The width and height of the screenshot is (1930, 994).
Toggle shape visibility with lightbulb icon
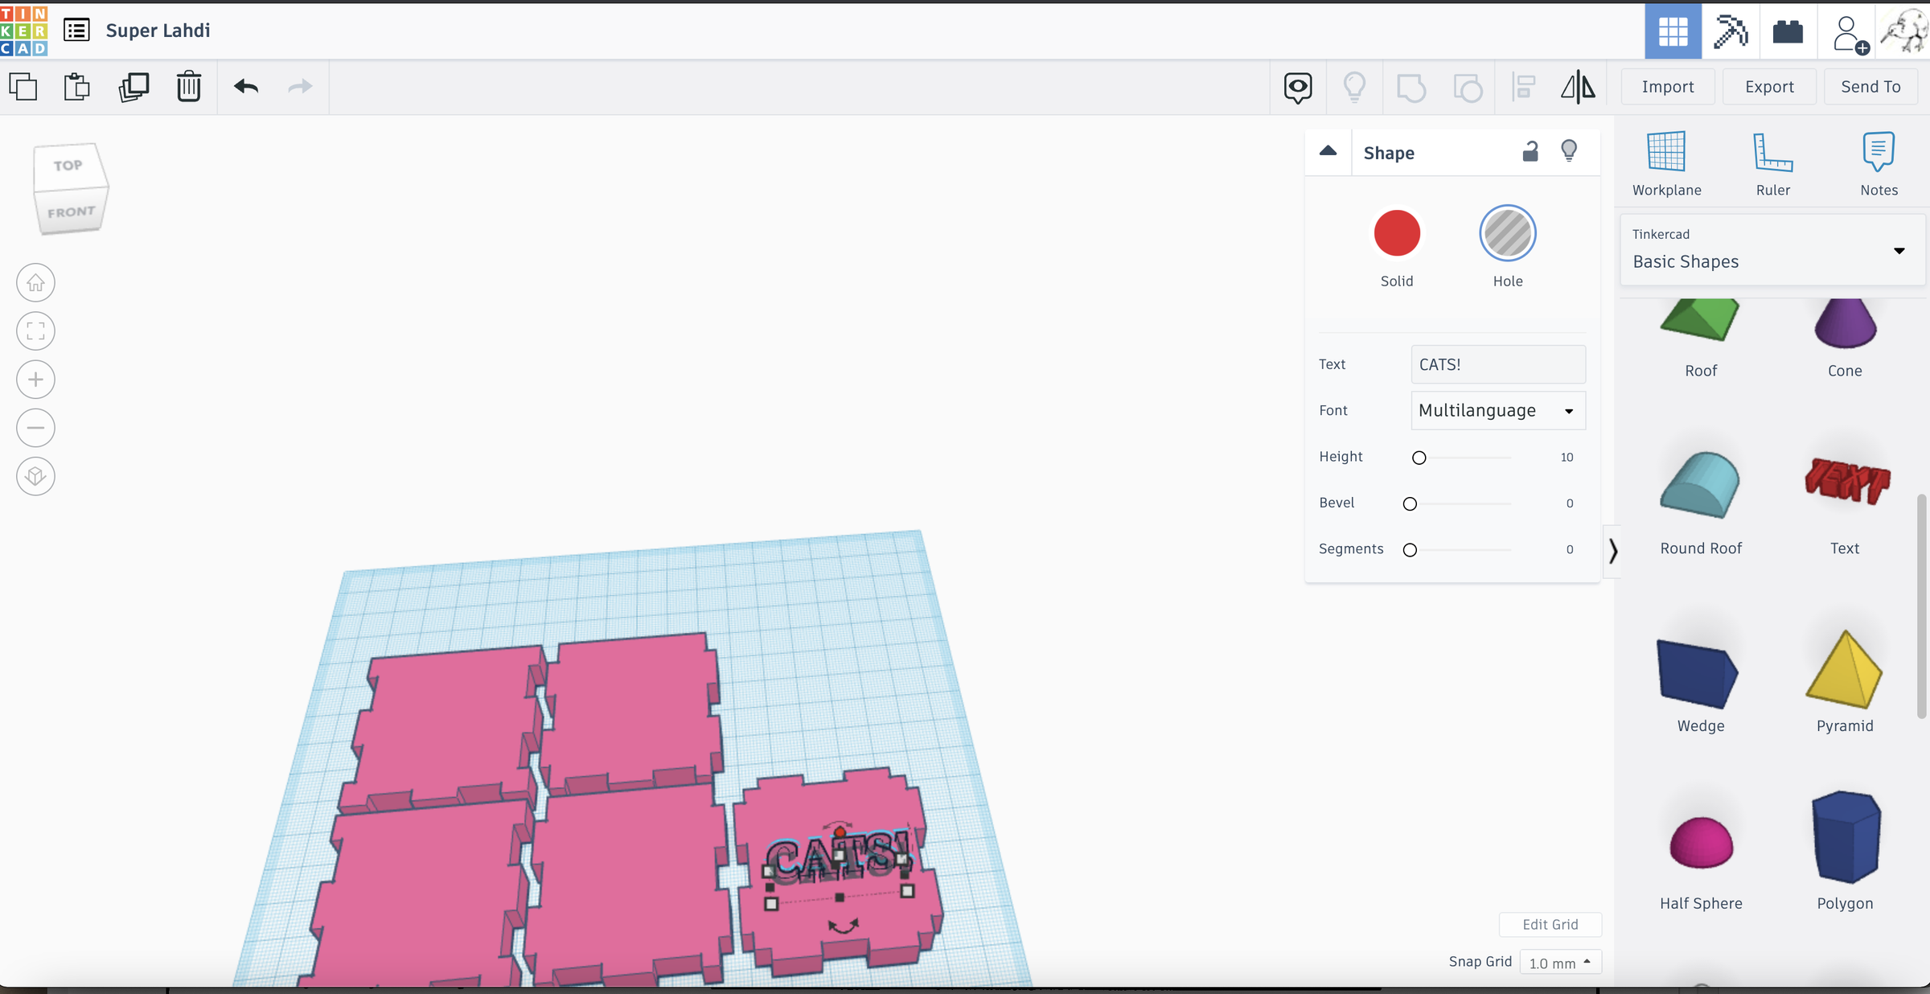[x=1569, y=152]
